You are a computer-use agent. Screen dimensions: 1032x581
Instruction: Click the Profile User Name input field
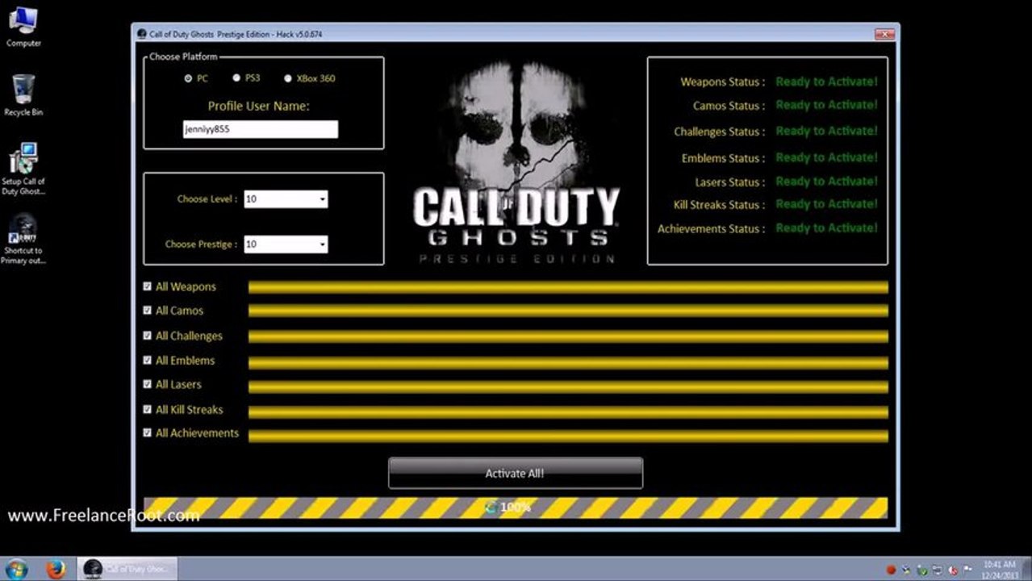(x=261, y=129)
